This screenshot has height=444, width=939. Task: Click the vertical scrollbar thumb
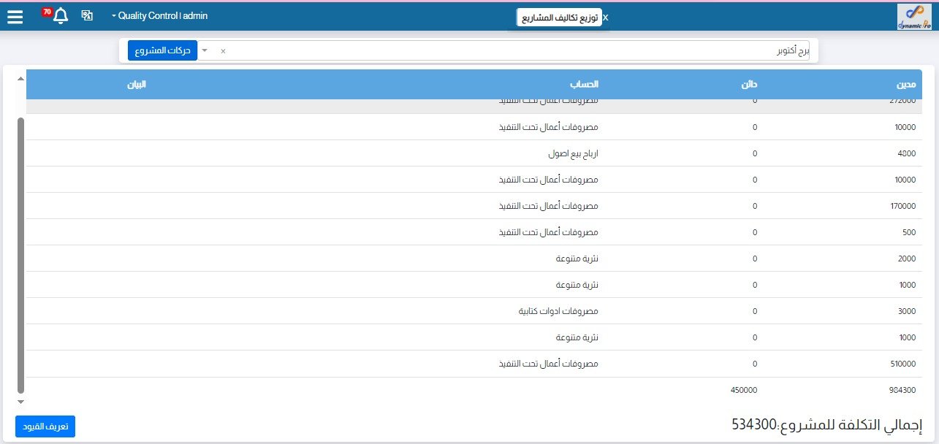[x=20, y=256]
